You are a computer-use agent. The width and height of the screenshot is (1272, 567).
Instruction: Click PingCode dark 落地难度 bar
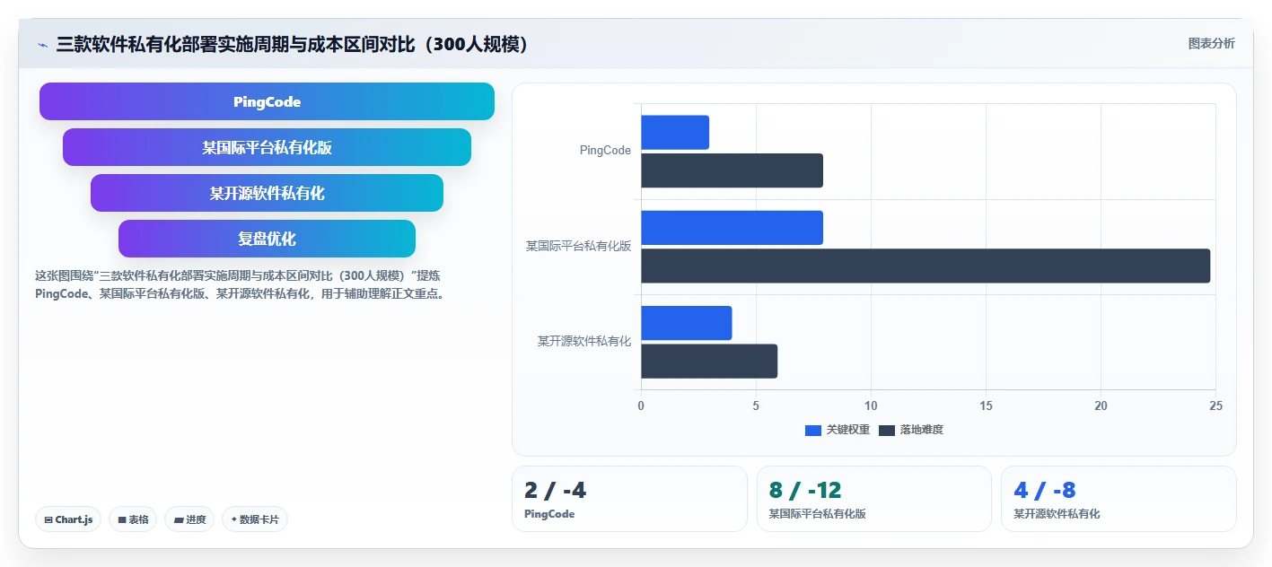[x=732, y=170]
